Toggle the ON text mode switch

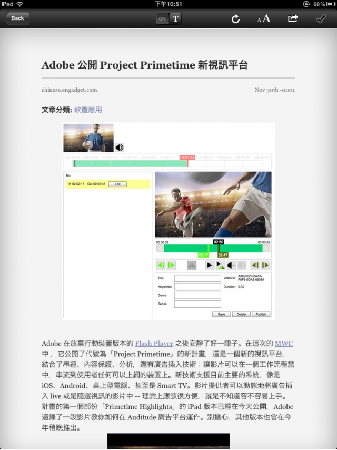pyautogui.click(x=162, y=19)
